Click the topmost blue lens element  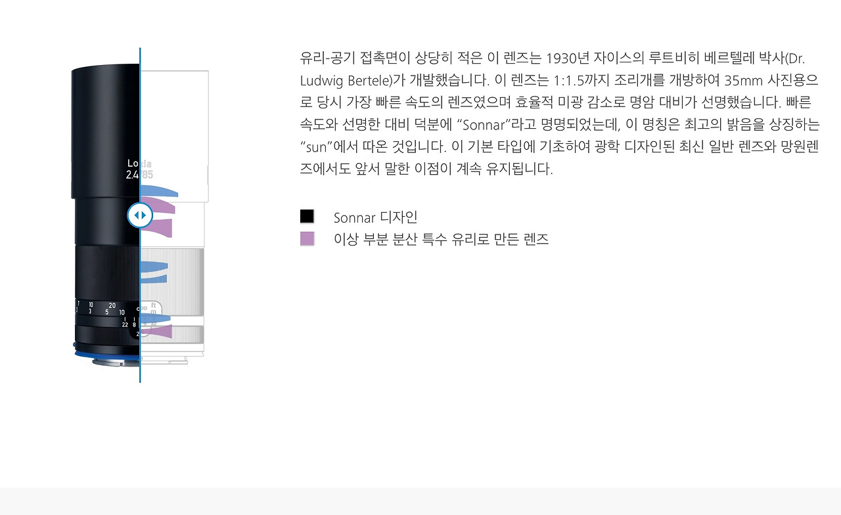coord(159,190)
